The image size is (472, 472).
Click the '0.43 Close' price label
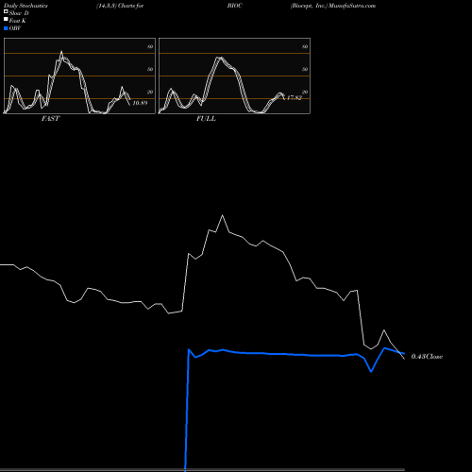[427, 357]
